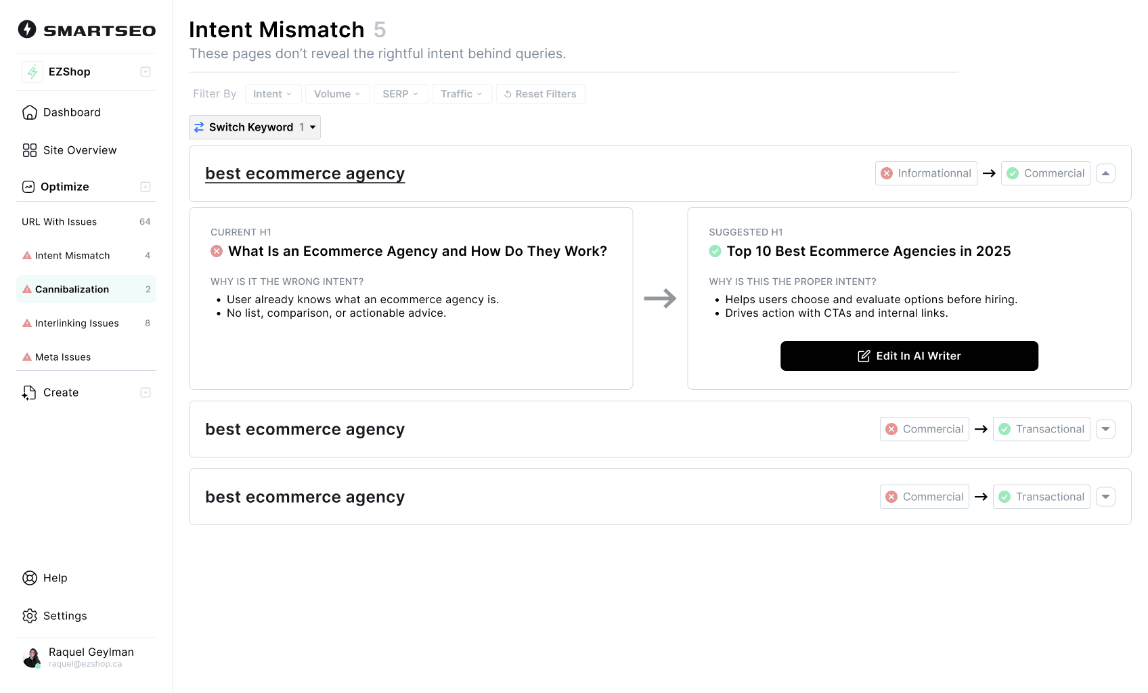
Task: Open the underlined best ecommerce agency keyword link
Action: tap(305, 173)
